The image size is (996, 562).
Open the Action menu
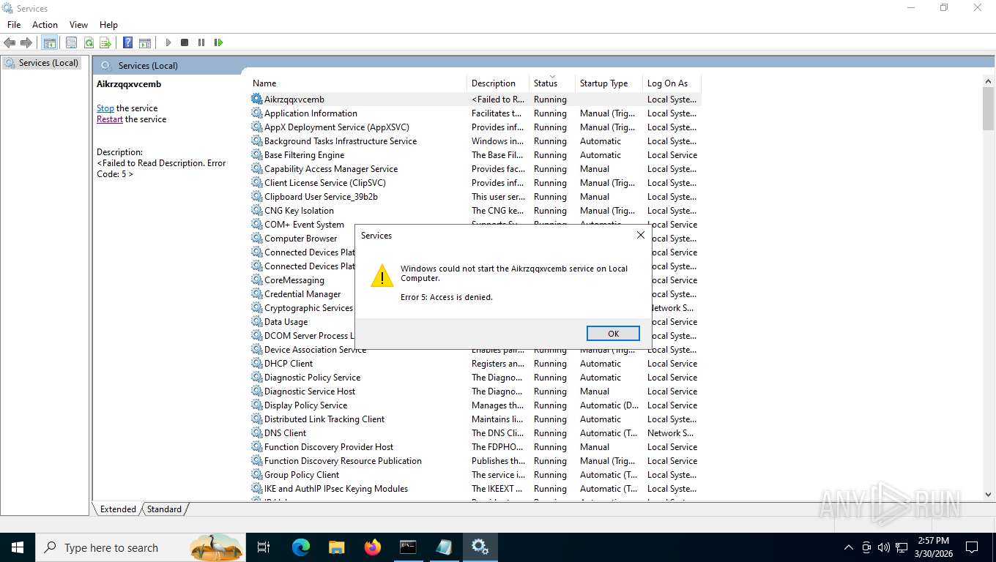click(45, 25)
